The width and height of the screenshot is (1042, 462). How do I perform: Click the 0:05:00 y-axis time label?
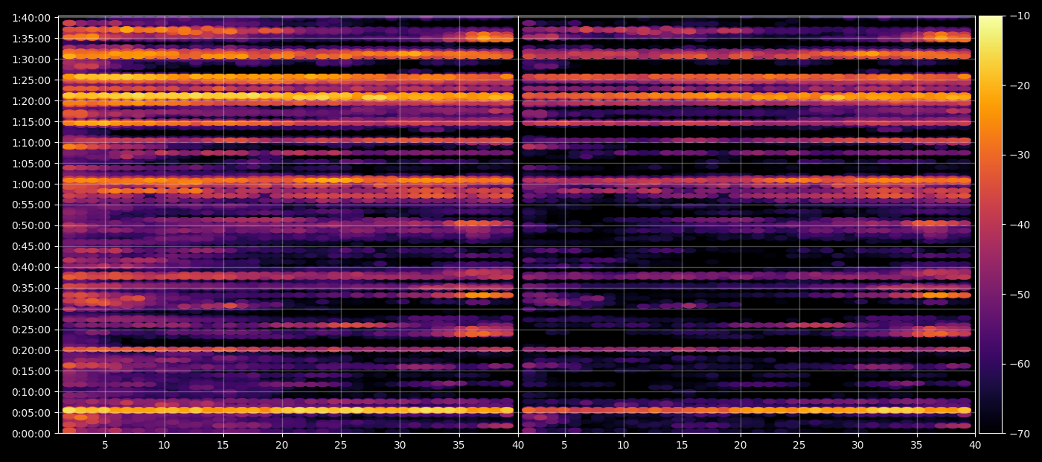[x=32, y=413]
